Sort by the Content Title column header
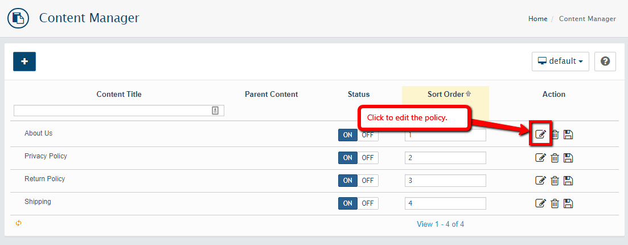Viewport: 628px width, 245px height. (119, 94)
